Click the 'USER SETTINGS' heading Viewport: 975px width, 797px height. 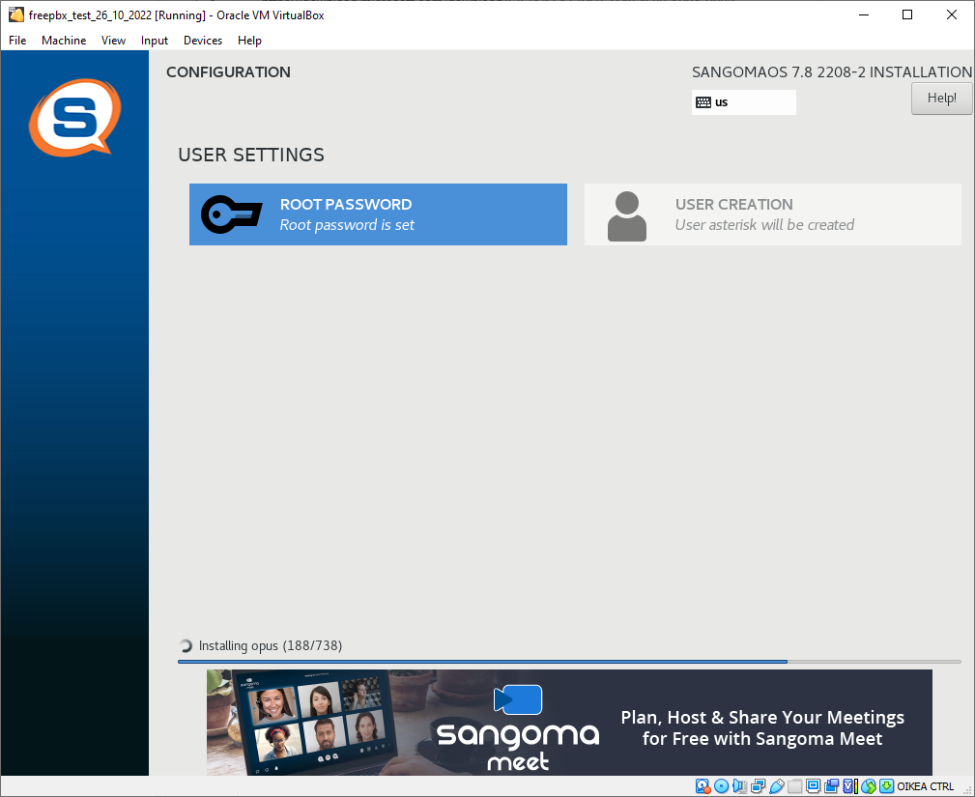[251, 155]
